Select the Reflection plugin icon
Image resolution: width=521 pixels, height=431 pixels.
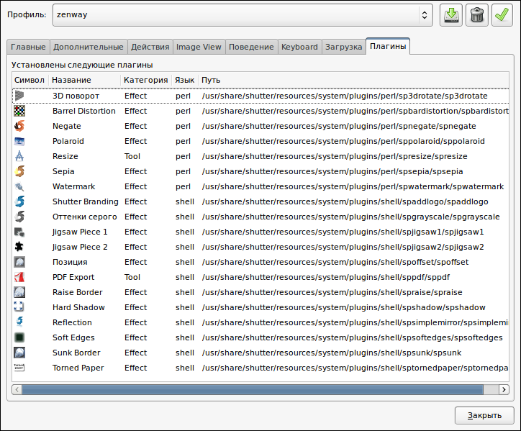(19, 322)
